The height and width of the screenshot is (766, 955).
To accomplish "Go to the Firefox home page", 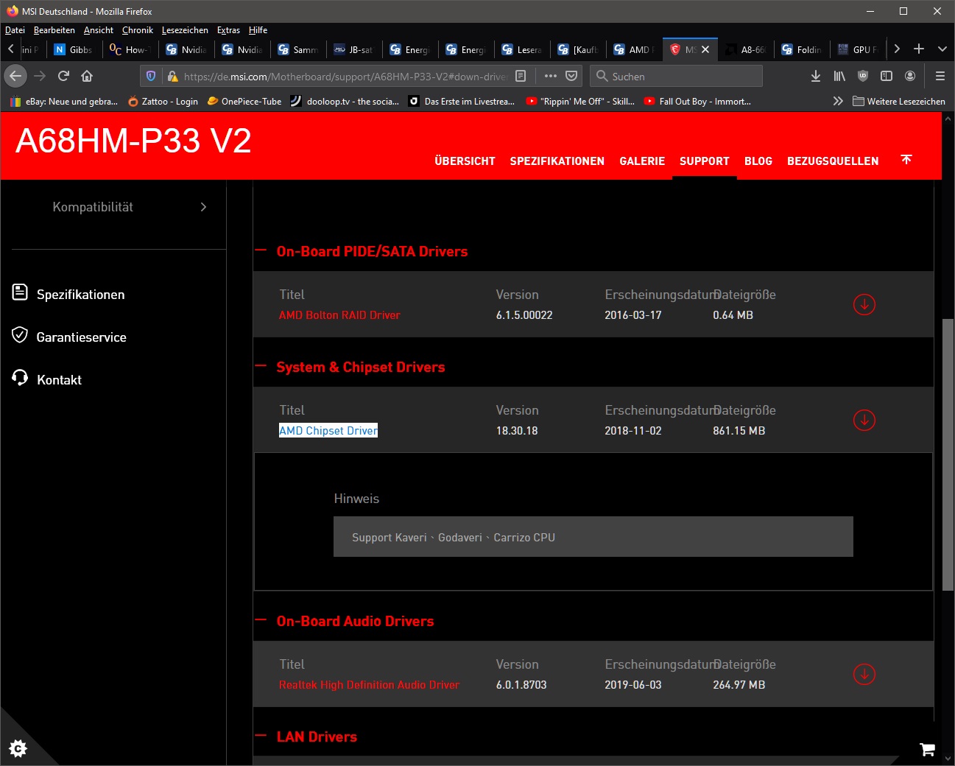I will [x=87, y=76].
